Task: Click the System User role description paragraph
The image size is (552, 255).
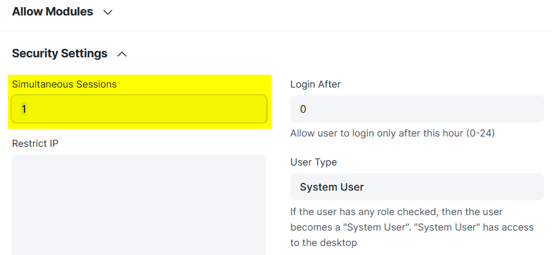Action: (412, 227)
